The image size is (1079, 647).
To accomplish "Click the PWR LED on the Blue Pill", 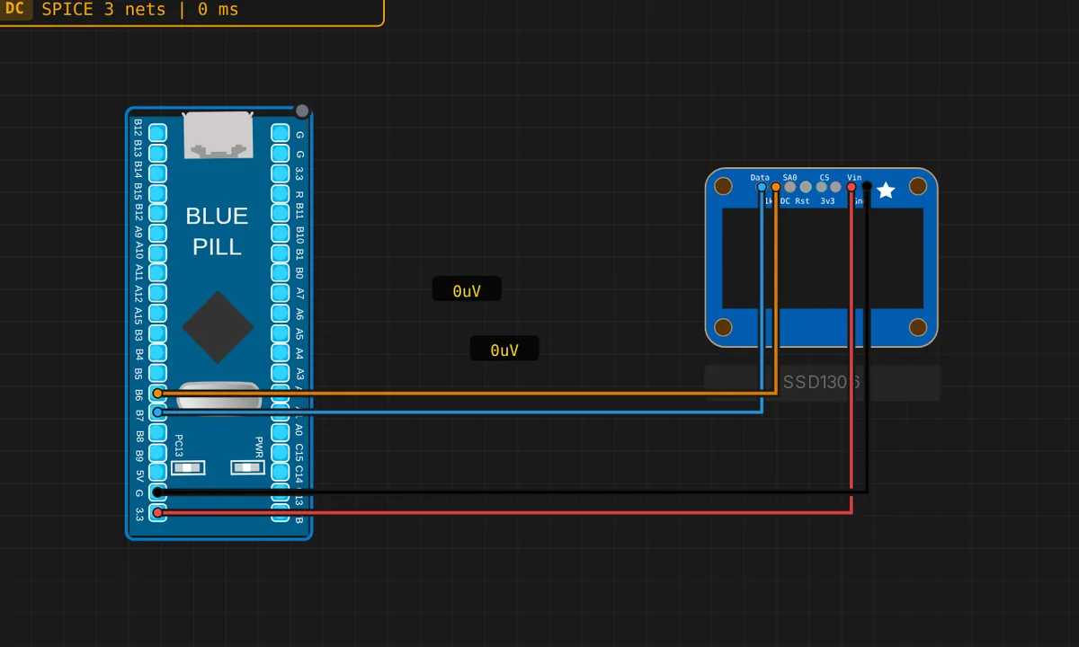I will (x=247, y=467).
